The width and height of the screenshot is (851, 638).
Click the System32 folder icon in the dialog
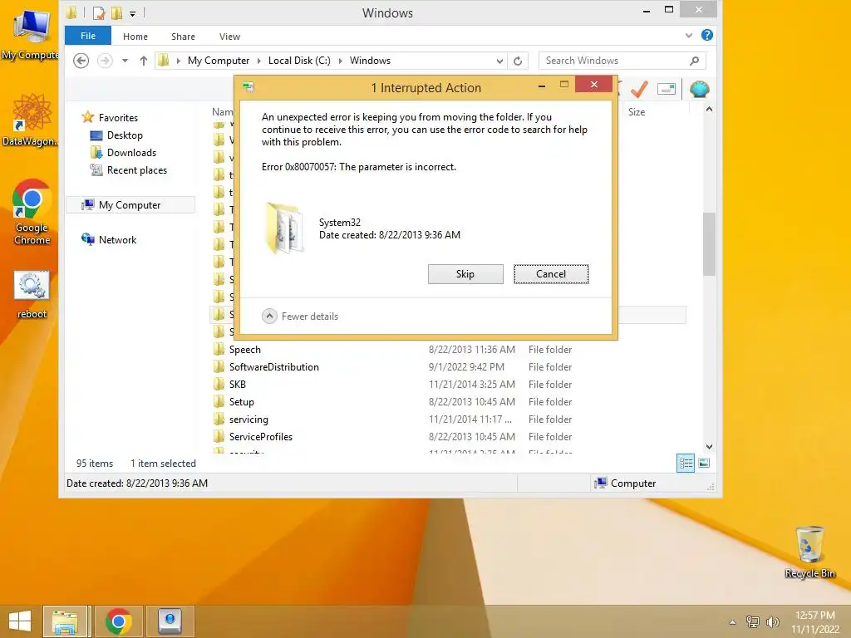[x=284, y=228]
